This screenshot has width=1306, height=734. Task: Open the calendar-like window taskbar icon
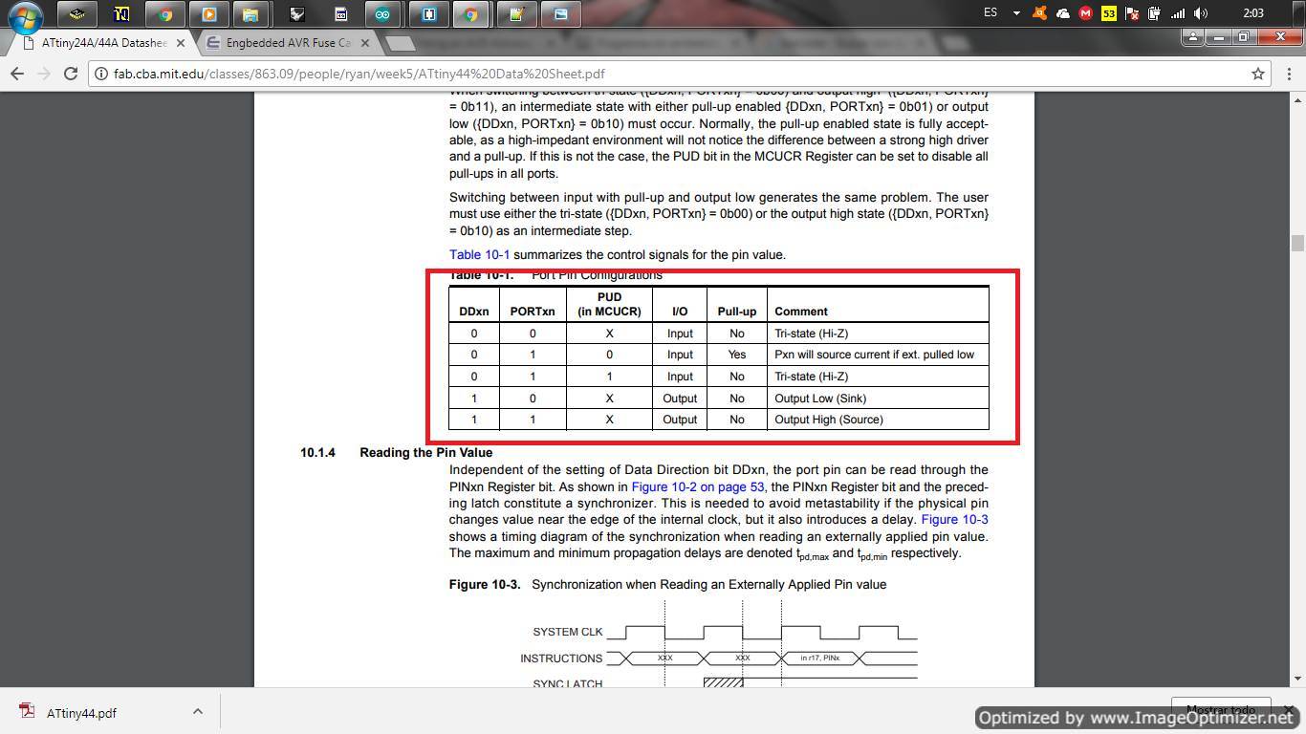tap(340, 14)
